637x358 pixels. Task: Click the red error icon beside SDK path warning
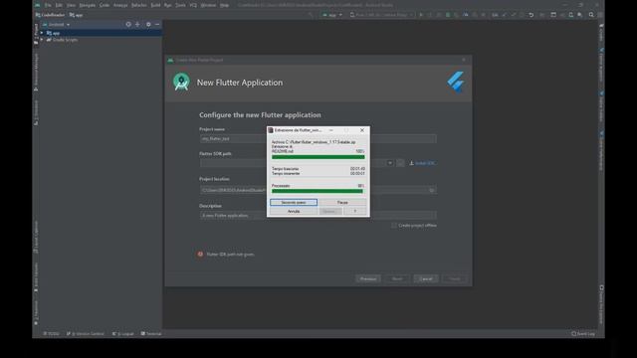[200, 255]
